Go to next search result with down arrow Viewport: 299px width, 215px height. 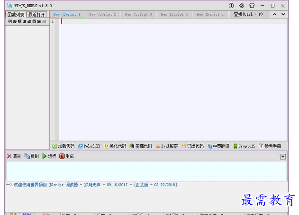click(283, 14)
